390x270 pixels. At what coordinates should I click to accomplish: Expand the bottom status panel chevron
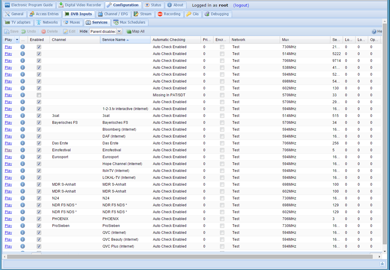pos(382,264)
